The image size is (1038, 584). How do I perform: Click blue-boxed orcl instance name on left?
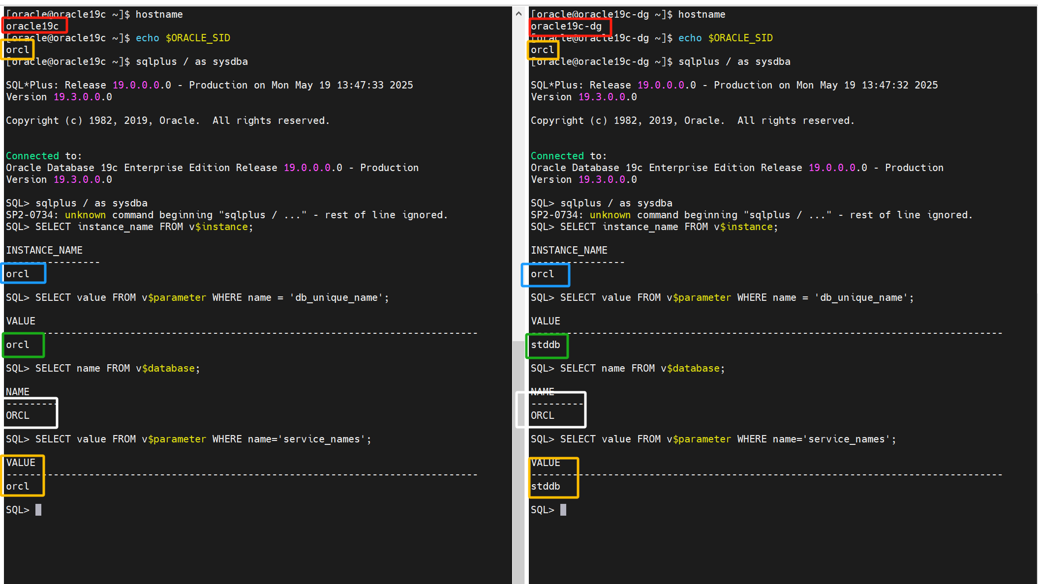pos(18,274)
